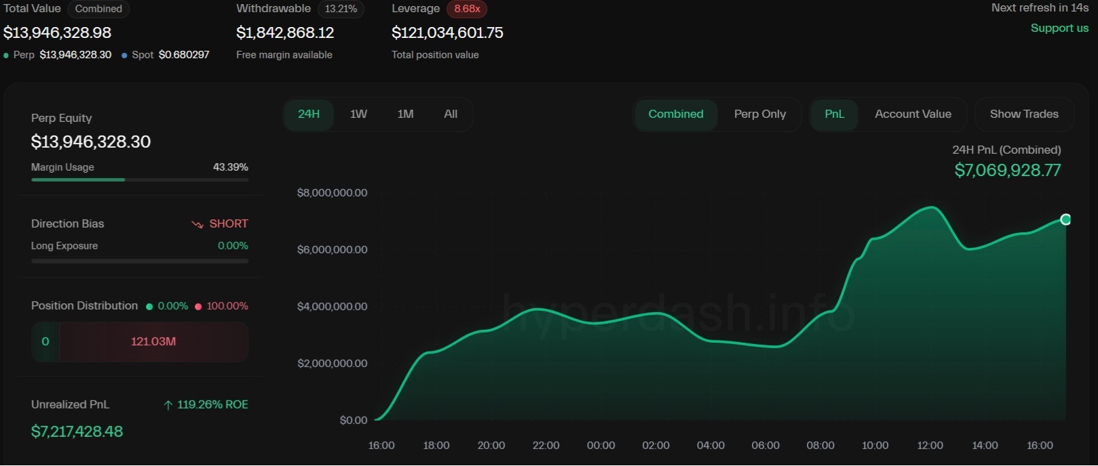Click the green Perp legend dot

tap(6, 56)
